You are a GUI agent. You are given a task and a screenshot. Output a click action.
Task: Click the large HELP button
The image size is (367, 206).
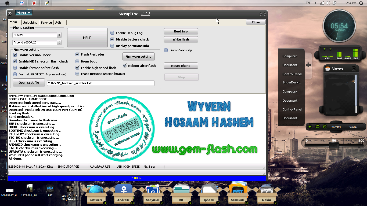pos(87,38)
